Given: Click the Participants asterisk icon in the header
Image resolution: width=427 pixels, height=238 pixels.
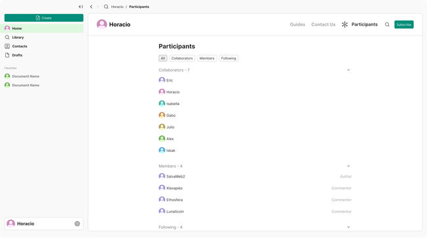Looking at the screenshot, I should 345,24.
